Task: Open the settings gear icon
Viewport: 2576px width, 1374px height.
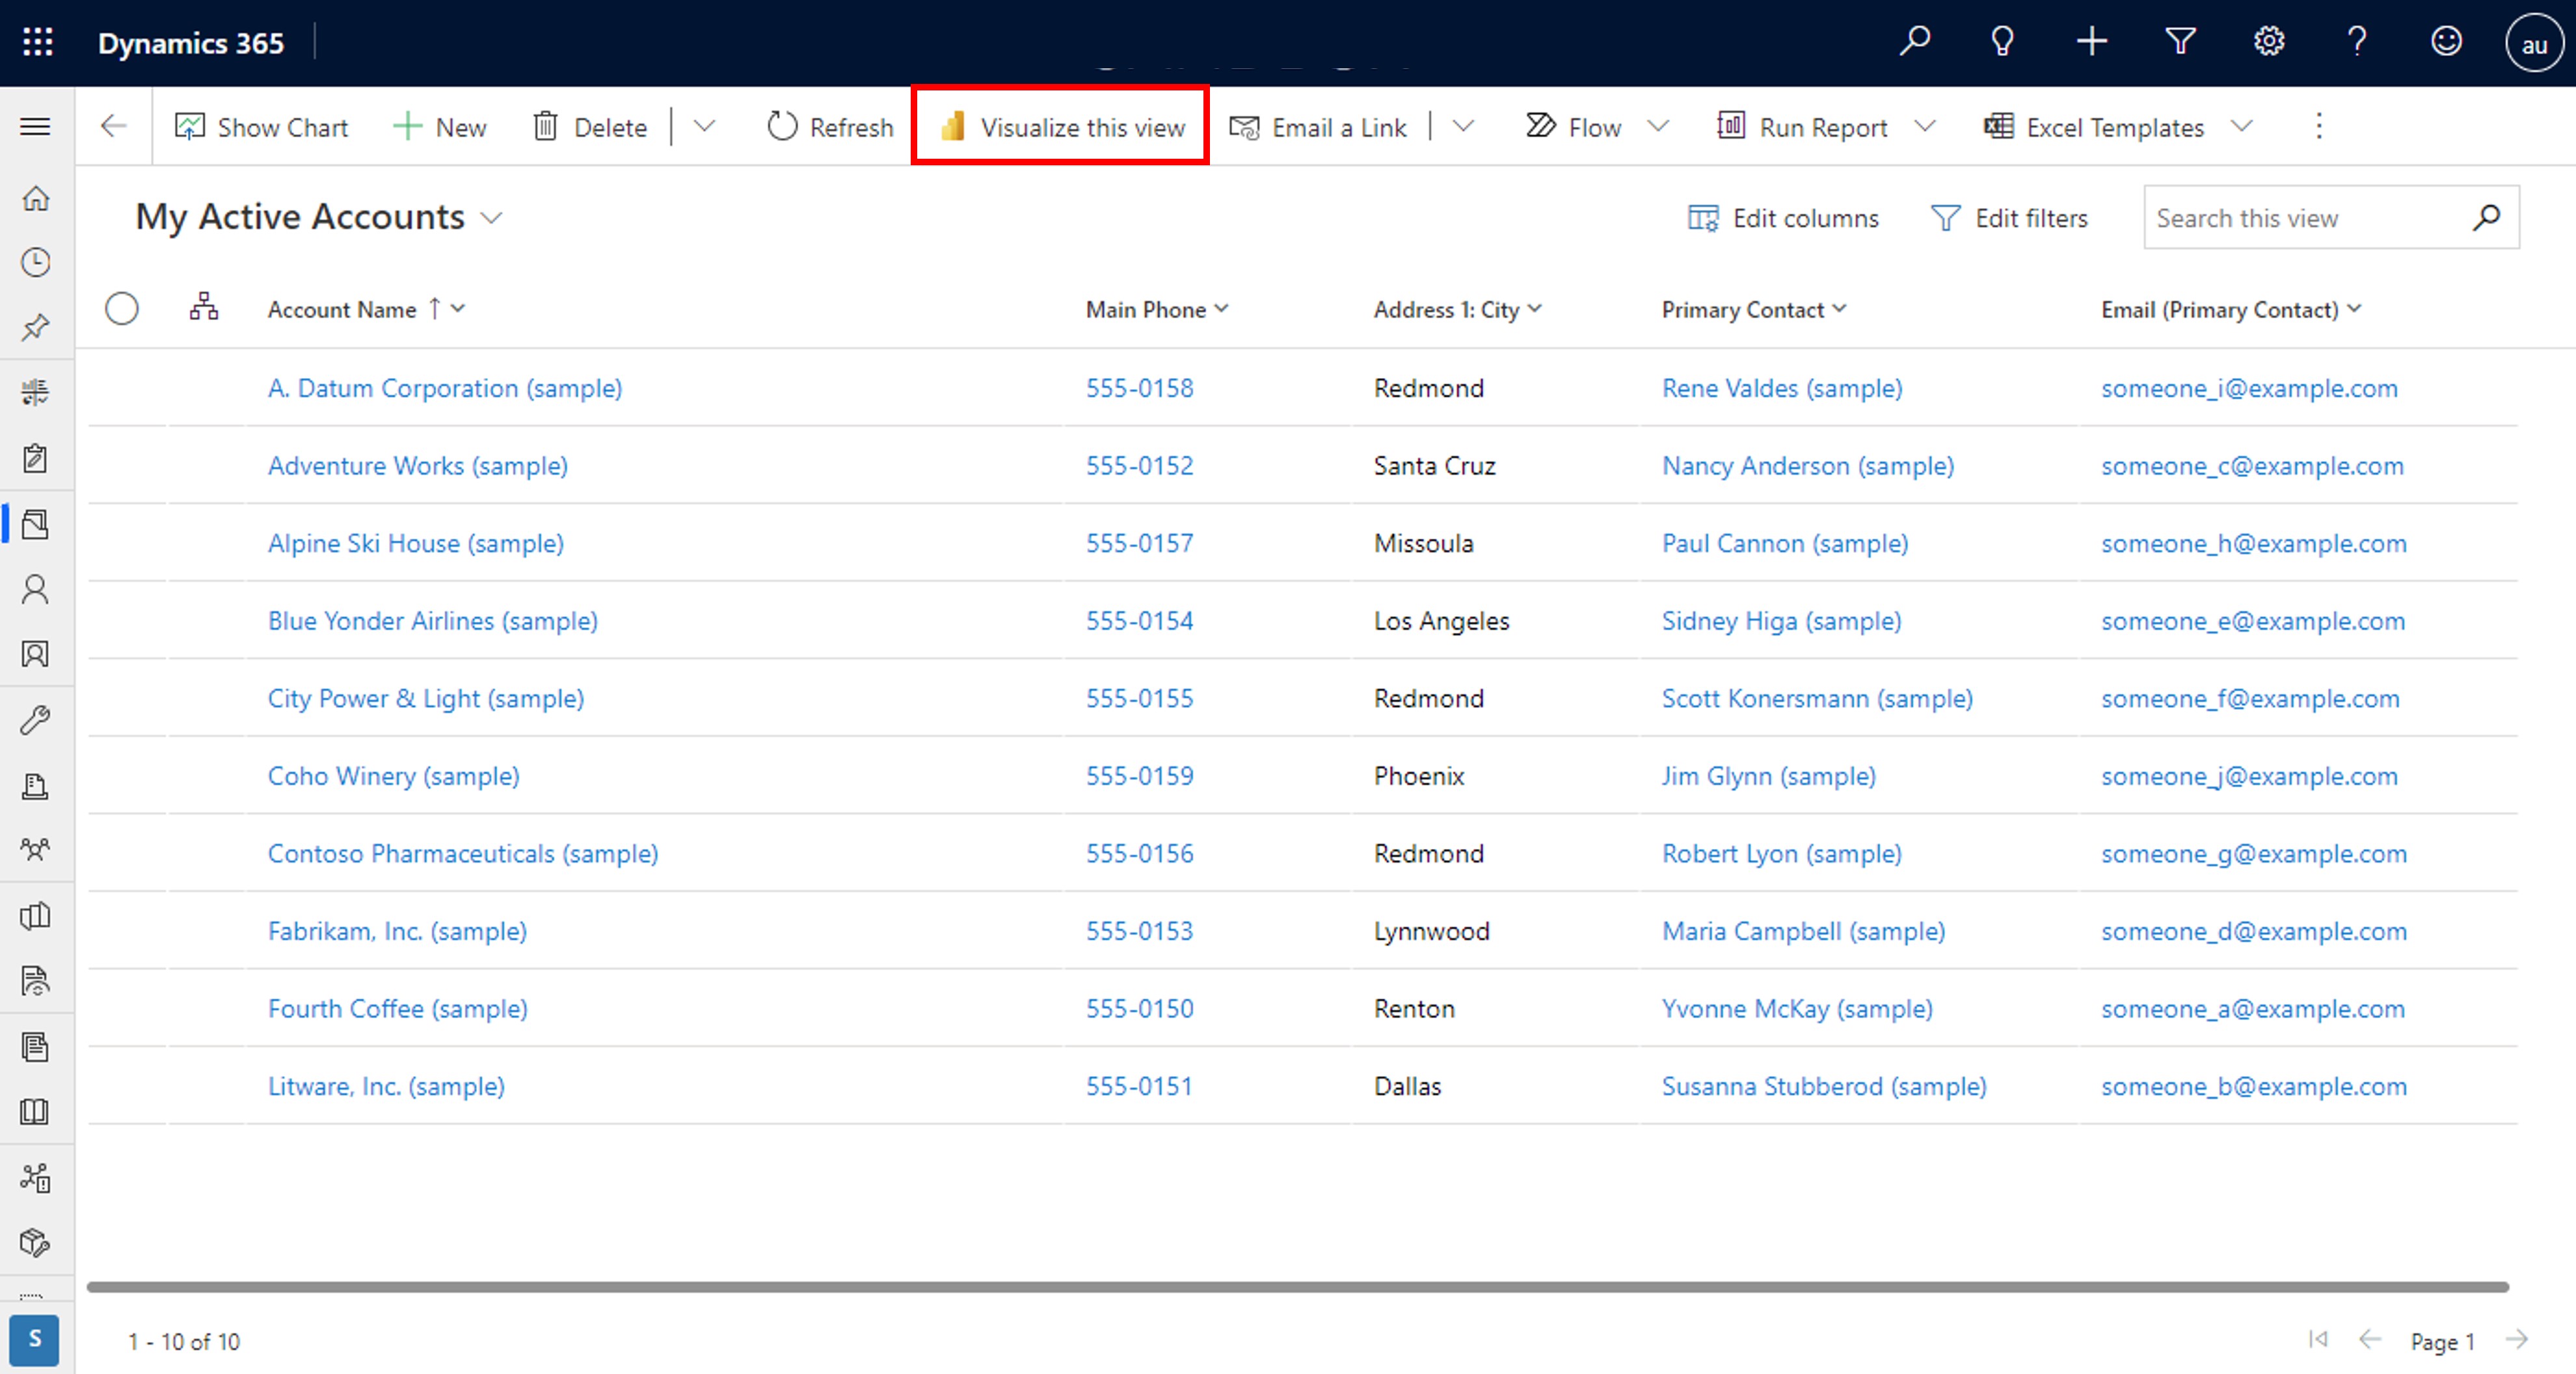Action: (x=2268, y=42)
